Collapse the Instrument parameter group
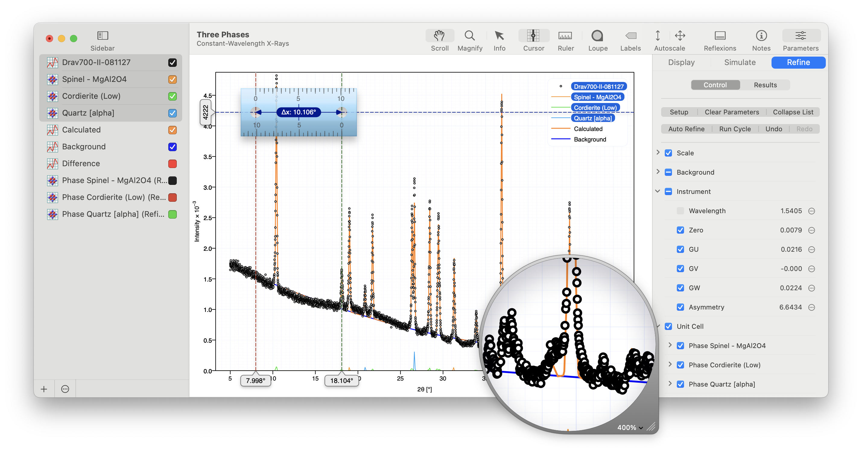 coord(658,191)
